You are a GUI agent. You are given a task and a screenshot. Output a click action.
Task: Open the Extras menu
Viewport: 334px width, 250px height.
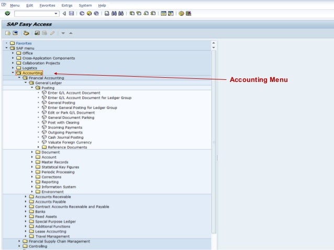click(x=67, y=6)
